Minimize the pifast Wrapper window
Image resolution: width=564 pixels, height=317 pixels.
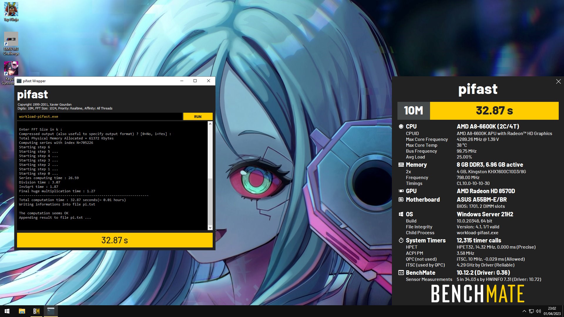click(x=182, y=81)
